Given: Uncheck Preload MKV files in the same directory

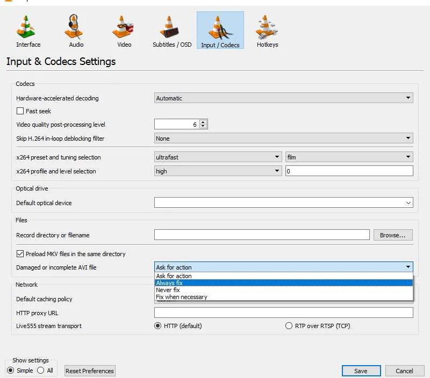Looking at the screenshot, I should pos(20,254).
